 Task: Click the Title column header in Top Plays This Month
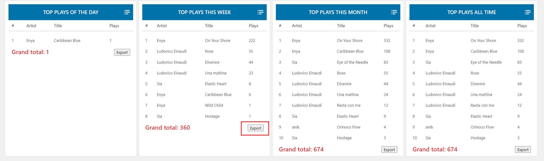click(x=341, y=26)
